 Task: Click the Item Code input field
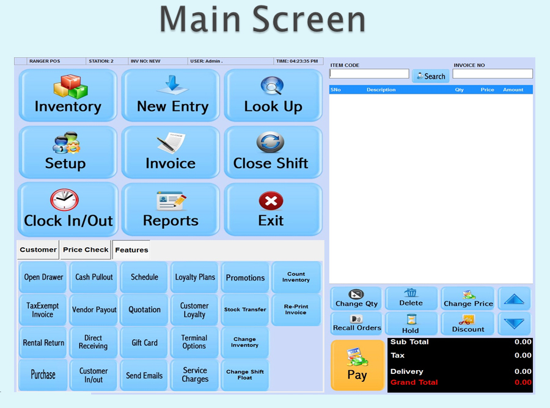(x=369, y=74)
